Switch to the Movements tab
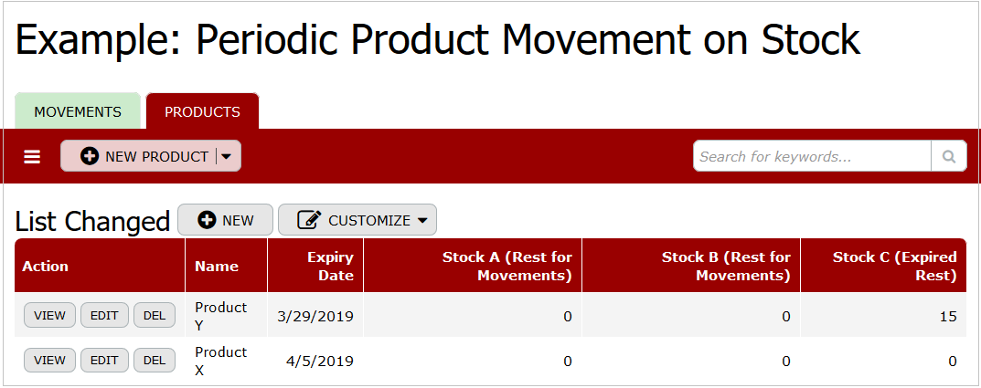Image resolution: width=981 pixels, height=388 pixels. click(x=78, y=111)
